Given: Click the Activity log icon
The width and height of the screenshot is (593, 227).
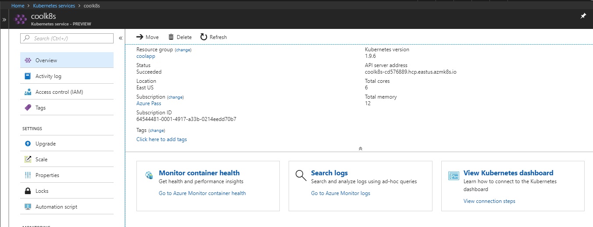Looking at the screenshot, I should coord(28,76).
